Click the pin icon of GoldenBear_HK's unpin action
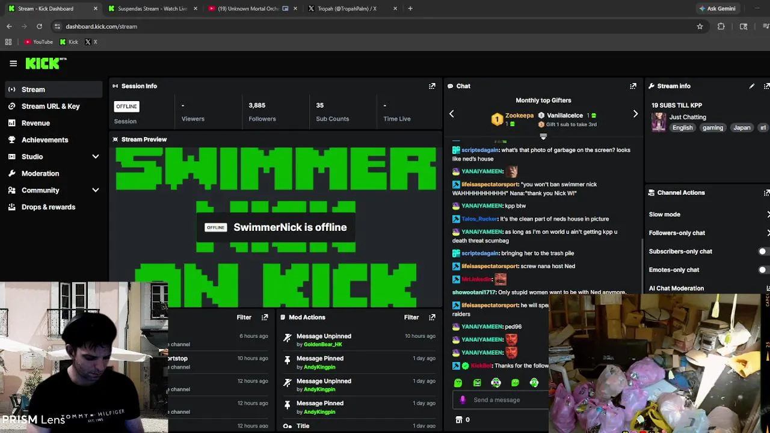The width and height of the screenshot is (770, 433). (x=288, y=338)
